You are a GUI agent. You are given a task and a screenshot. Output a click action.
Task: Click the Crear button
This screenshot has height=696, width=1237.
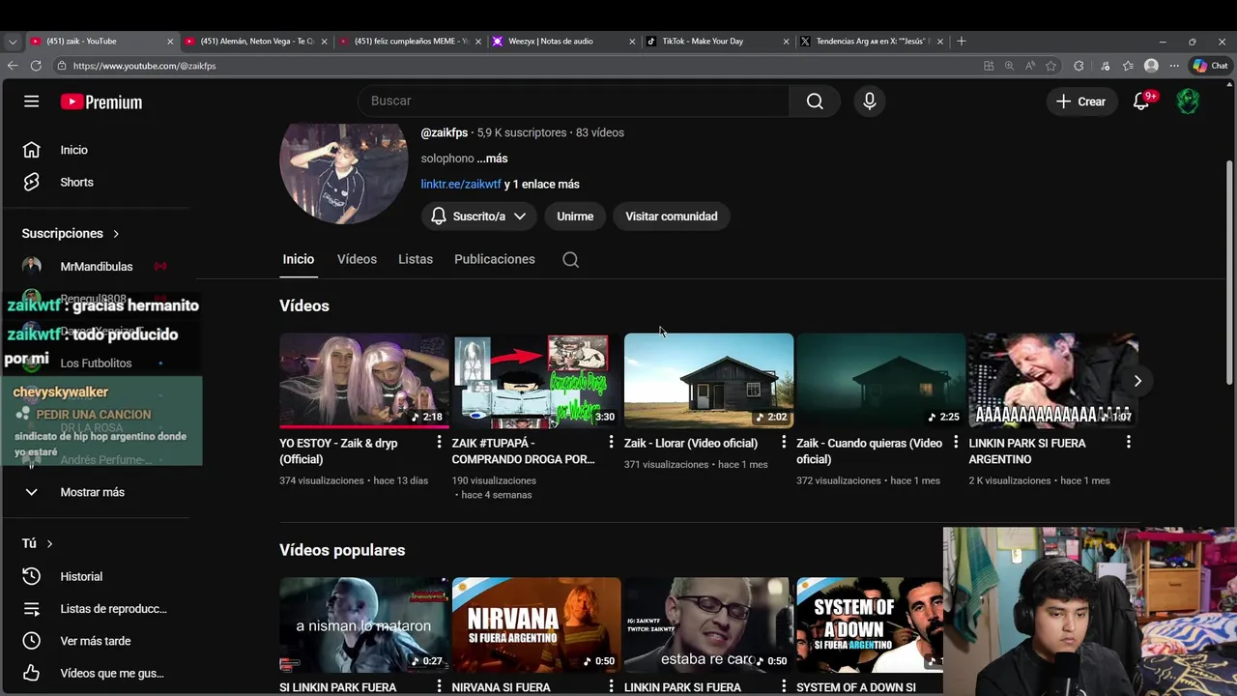pyautogui.click(x=1080, y=101)
